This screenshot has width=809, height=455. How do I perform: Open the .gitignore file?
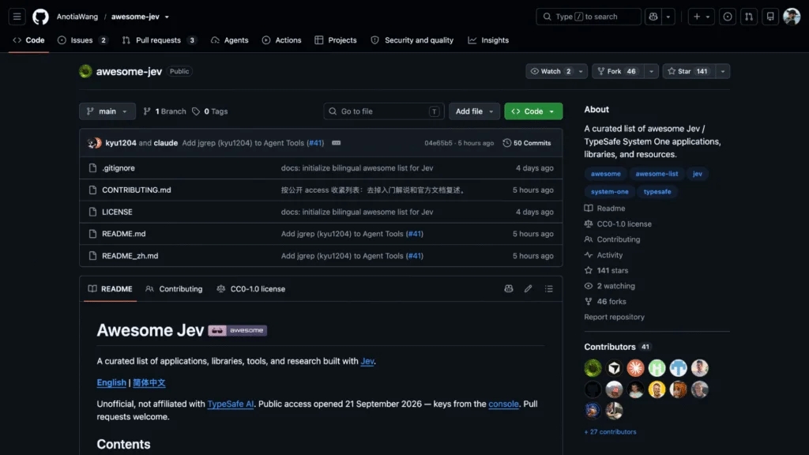pyautogui.click(x=119, y=168)
